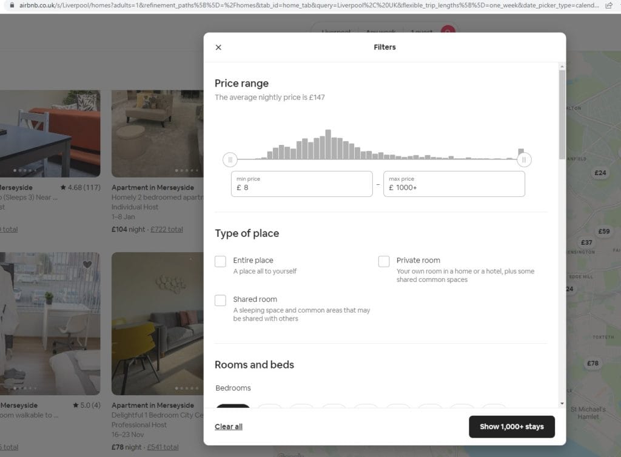The height and width of the screenshot is (457, 621).
Task: Click the minimum price slider handle
Action: click(230, 160)
